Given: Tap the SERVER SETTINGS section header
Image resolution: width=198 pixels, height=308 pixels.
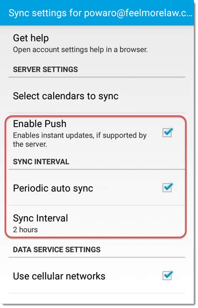Looking at the screenshot, I should pos(45,70).
